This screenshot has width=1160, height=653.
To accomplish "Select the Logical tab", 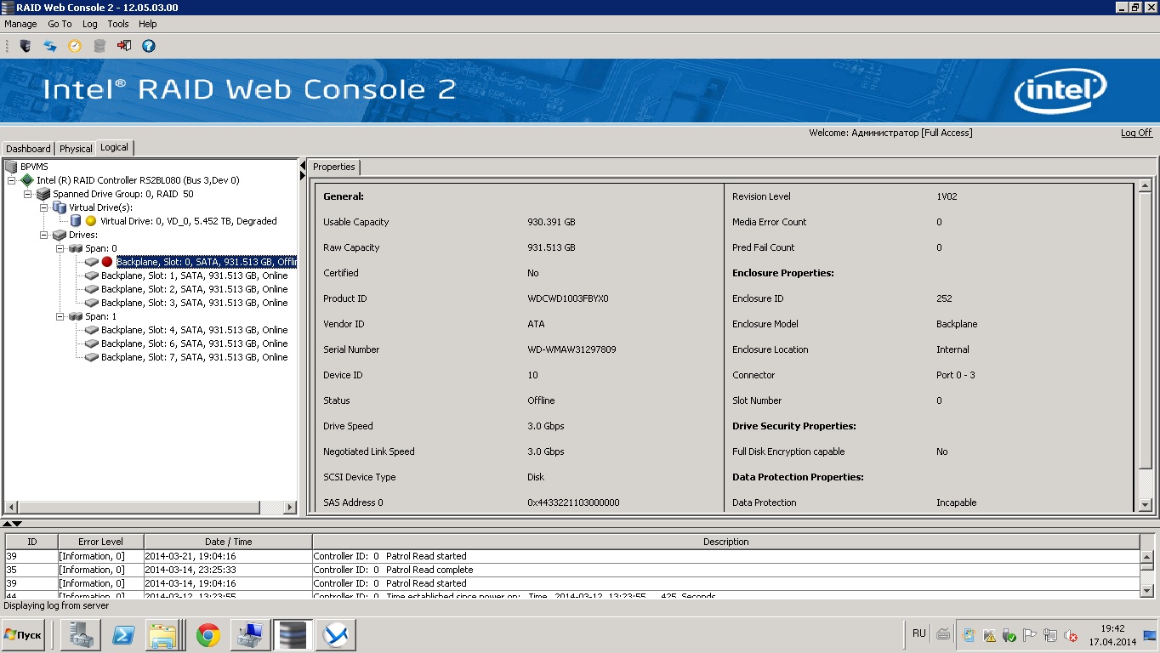I will point(114,148).
